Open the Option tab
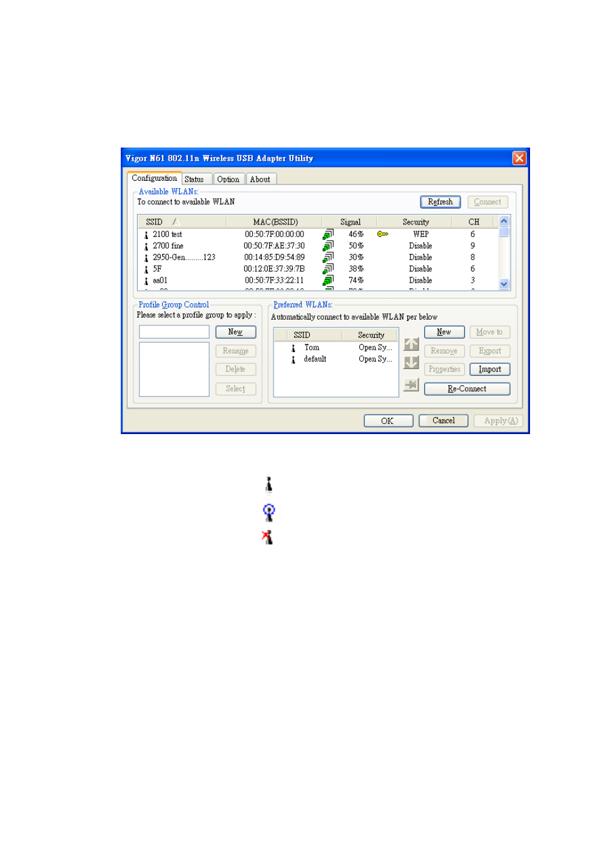The width and height of the screenshot is (597, 845). pyautogui.click(x=228, y=179)
